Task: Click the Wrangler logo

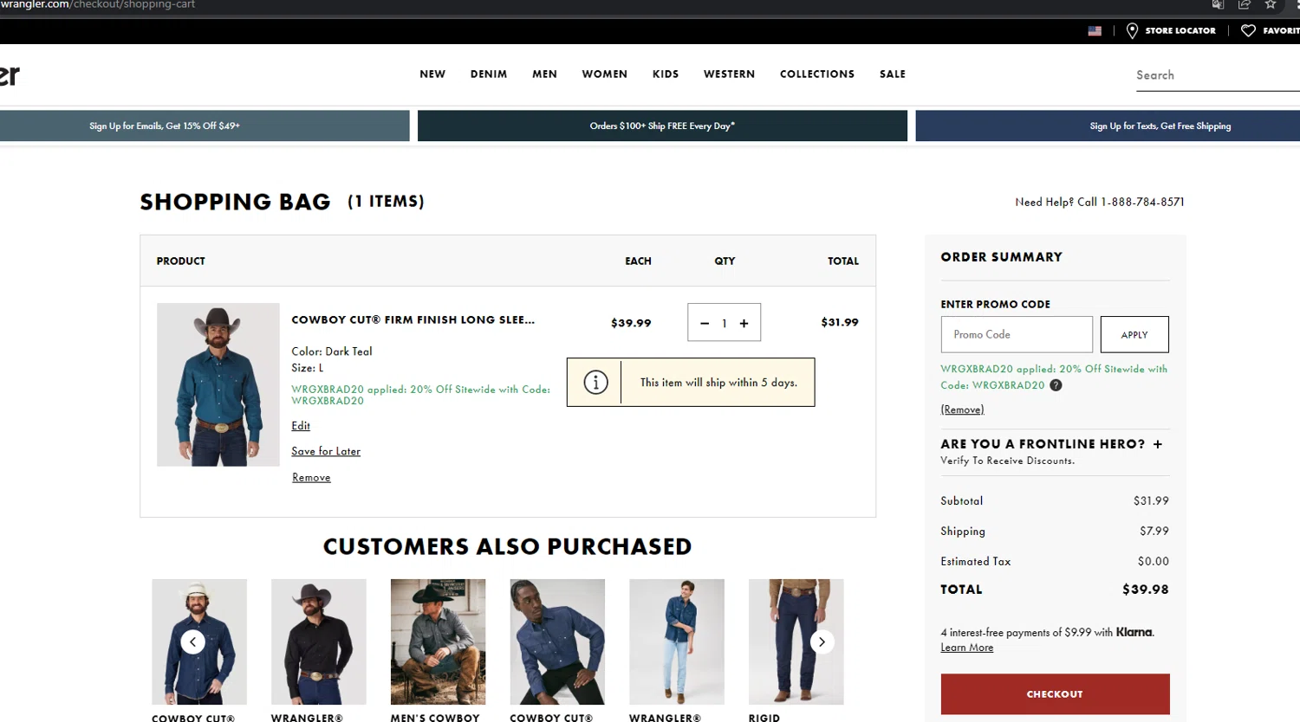Action: [10, 75]
